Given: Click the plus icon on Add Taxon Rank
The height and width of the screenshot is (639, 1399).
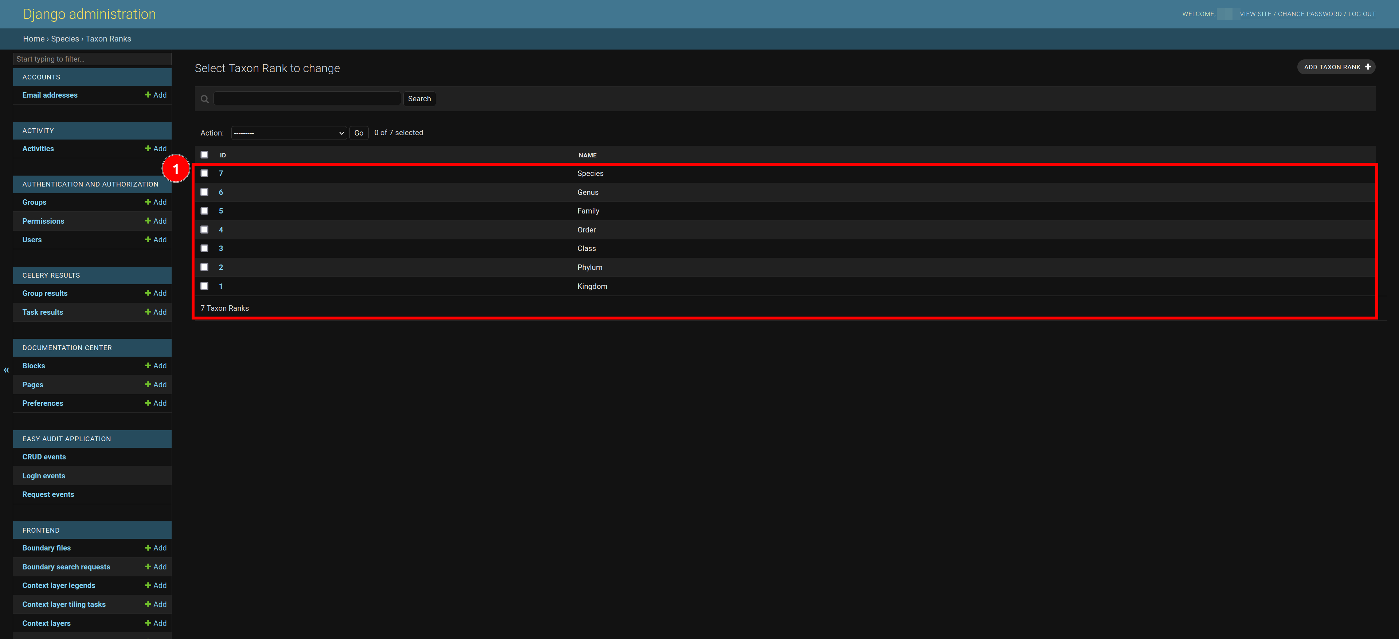Looking at the screenshot, I should pos(1368,67).
